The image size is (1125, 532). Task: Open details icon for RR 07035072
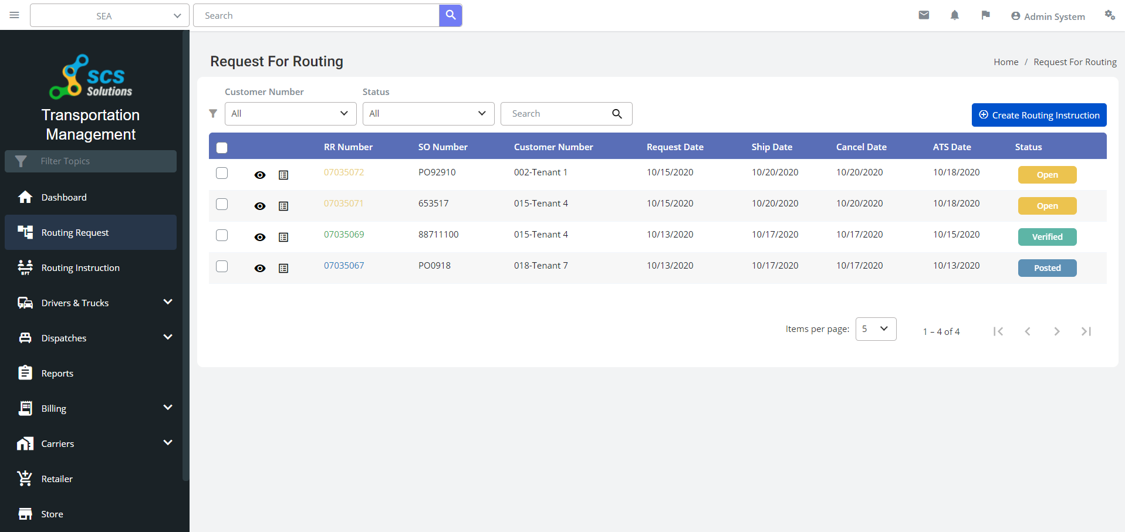coord(284,174)
